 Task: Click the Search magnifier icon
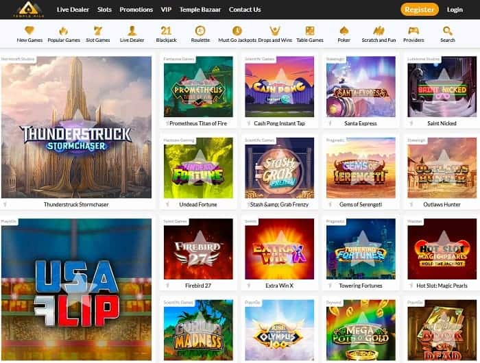tap(447, 31)
